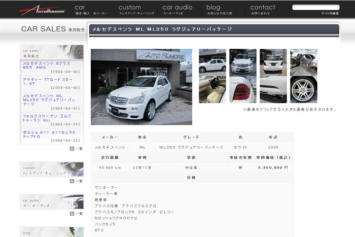The height and width of the screenshot is (237, 355).
Task: Click 一覧 list icon under custom banner
Action: point(76,181)
